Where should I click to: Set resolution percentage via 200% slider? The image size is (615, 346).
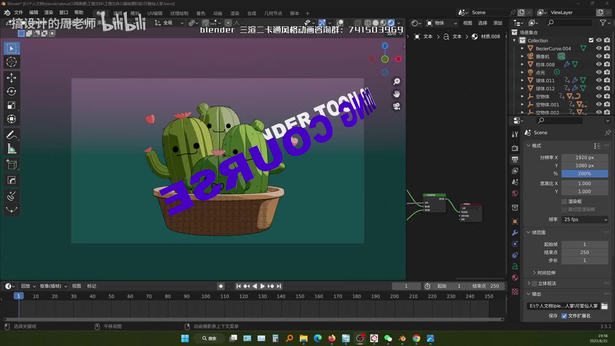click(585, 173)
